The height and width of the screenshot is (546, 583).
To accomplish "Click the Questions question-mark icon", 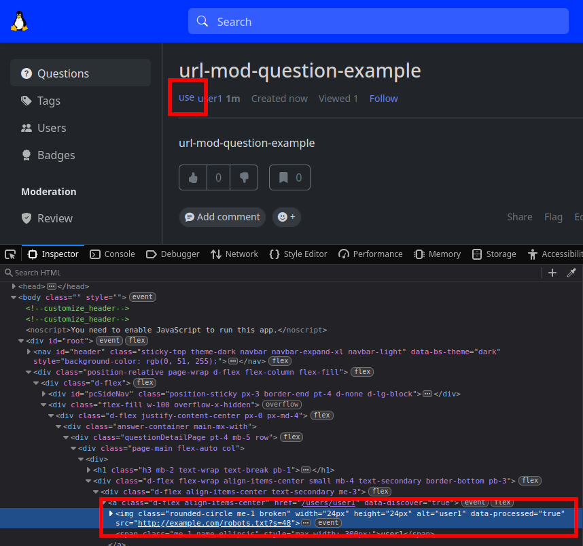I will point(26,73).
